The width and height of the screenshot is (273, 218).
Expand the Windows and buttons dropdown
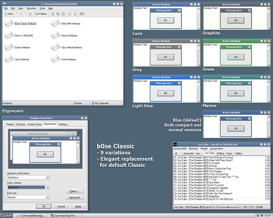(x=47, y=178)
